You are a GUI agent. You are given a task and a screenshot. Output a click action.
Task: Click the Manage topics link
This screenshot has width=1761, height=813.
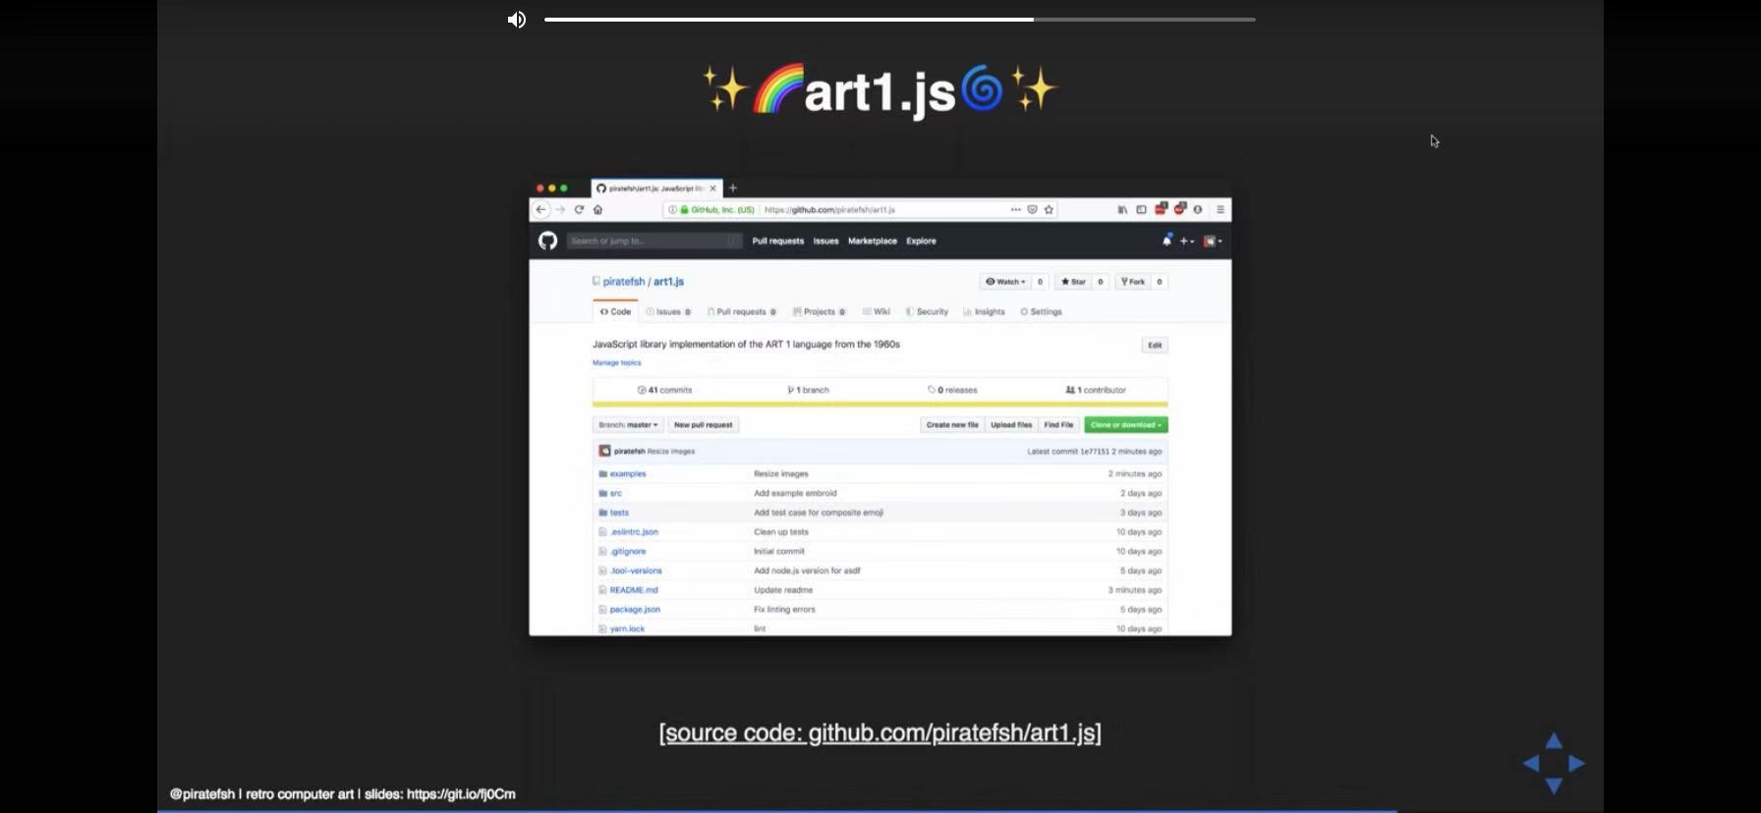point(616,362)
